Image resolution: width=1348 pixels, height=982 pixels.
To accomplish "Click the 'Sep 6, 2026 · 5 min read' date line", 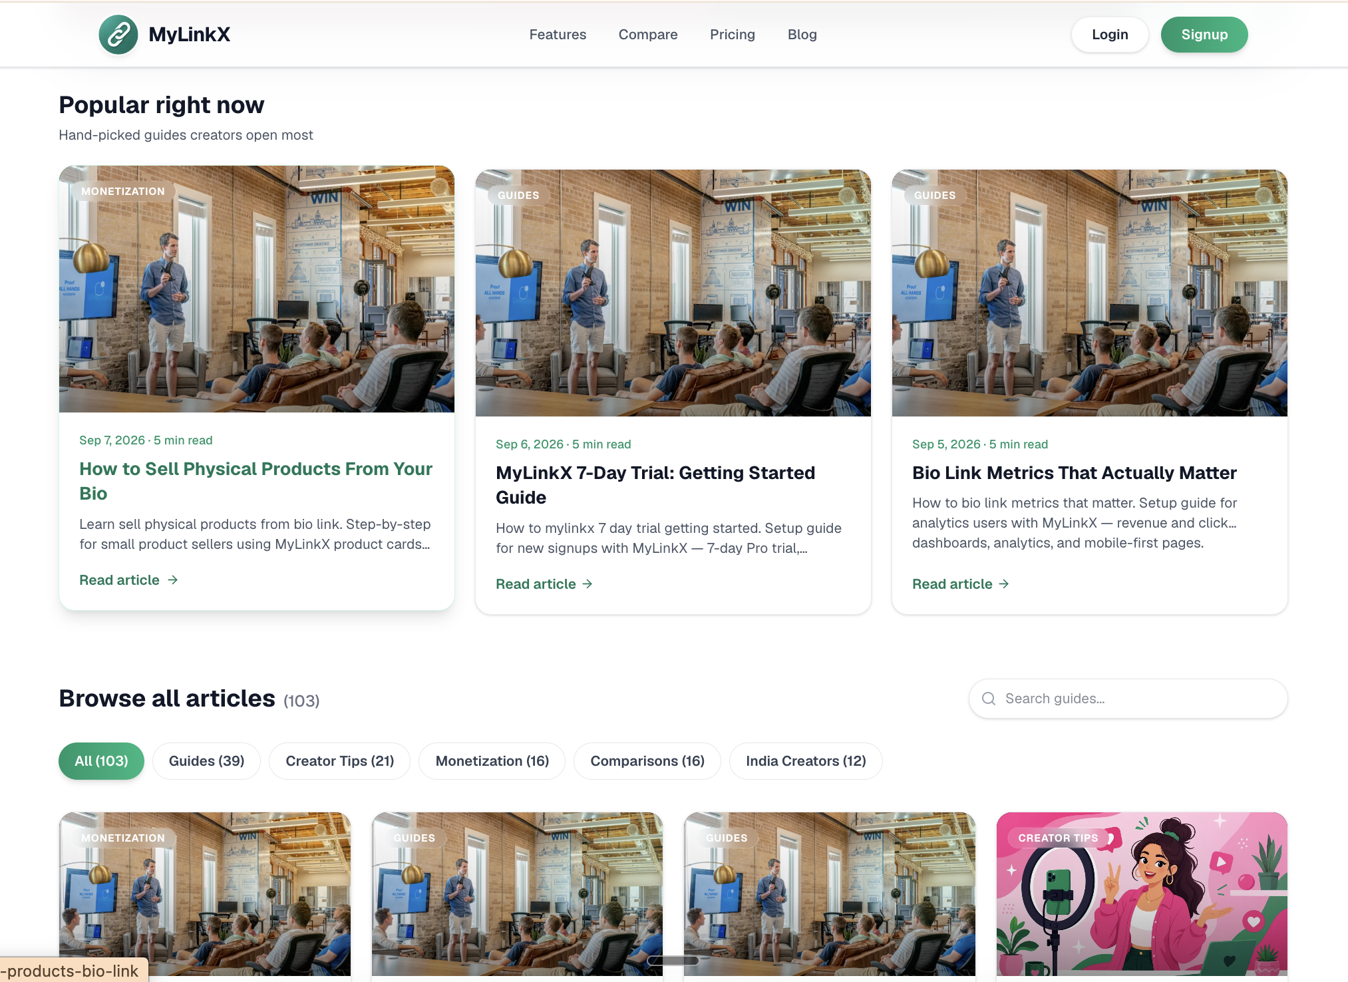I will click(x=564, y=444).
